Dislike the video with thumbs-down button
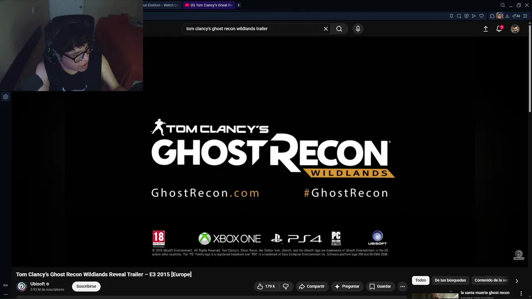This screenshot has height=299, width=532. tap(286, 286)
